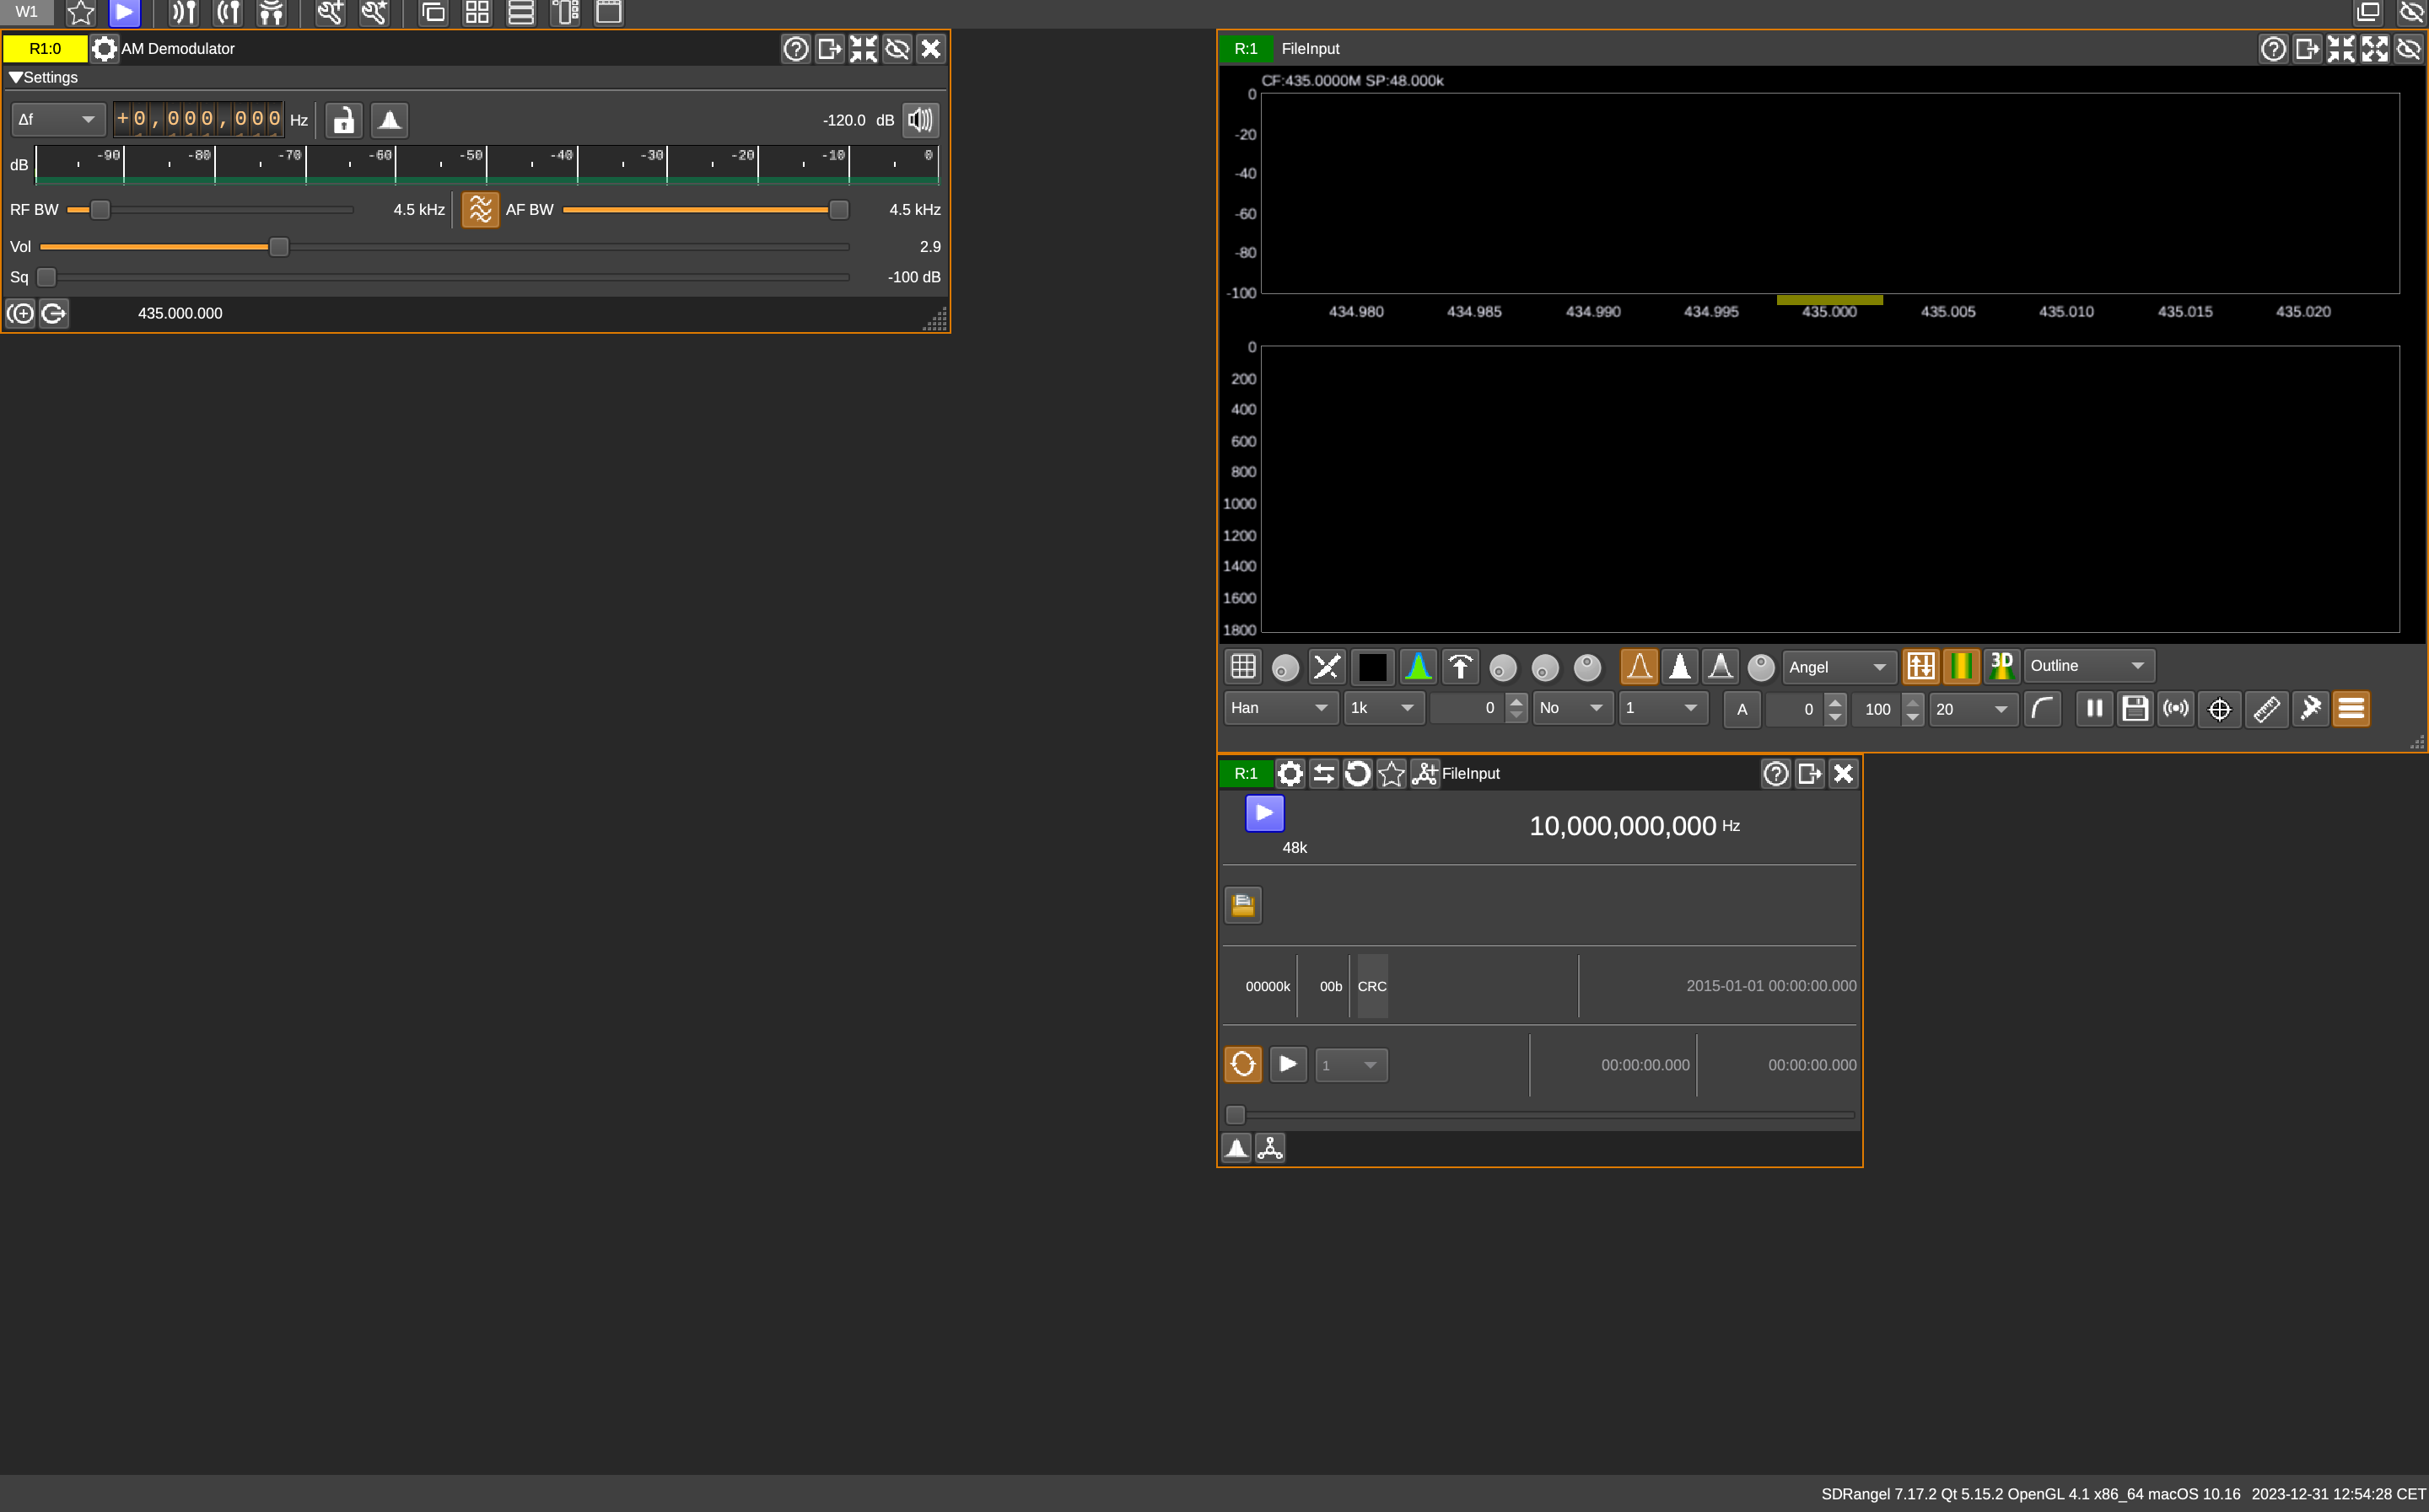
Task: Adjust the Vol slider handle
Action: pyautogui.click(x=279, y=247)
